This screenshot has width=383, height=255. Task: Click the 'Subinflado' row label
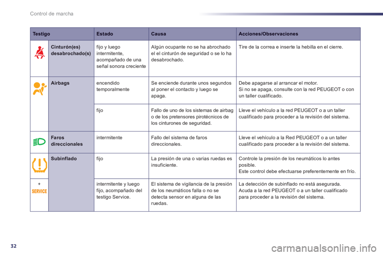pos(64,159)
